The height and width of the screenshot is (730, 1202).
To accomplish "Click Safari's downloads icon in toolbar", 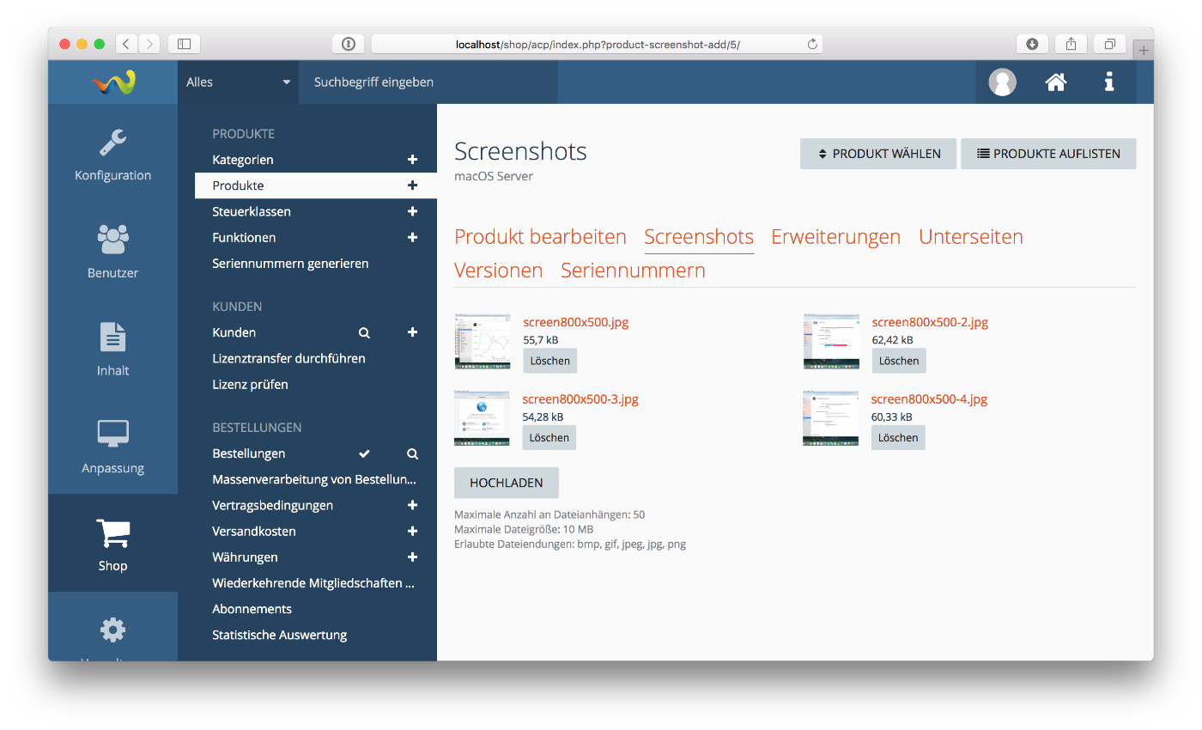I will coord(1032,44).
